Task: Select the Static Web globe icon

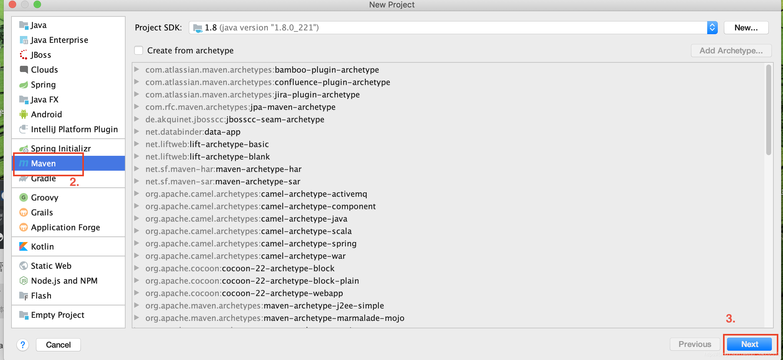Action: [23, 266]
